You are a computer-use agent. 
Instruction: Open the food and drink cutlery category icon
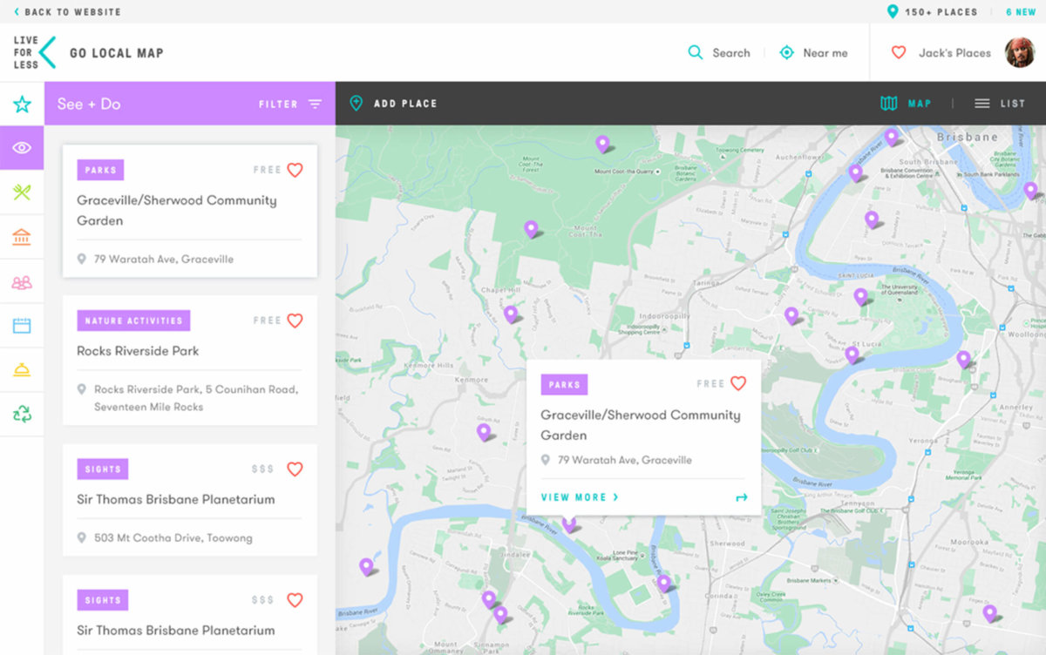22,191
